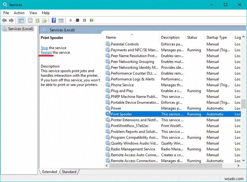Switch to the Standard tab
This screenshot has height=182, width=247.
[69, 172]
